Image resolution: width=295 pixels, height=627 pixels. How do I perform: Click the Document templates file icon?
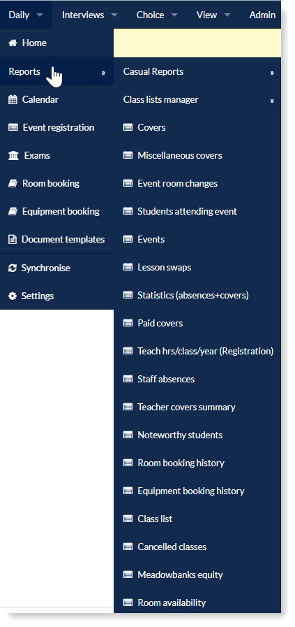tap(13, 240)
